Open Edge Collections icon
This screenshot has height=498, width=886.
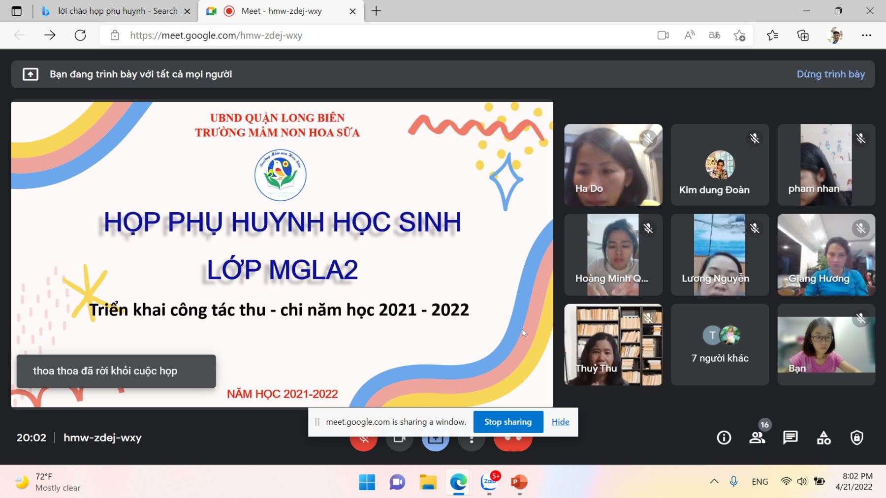tap(803, 35)
